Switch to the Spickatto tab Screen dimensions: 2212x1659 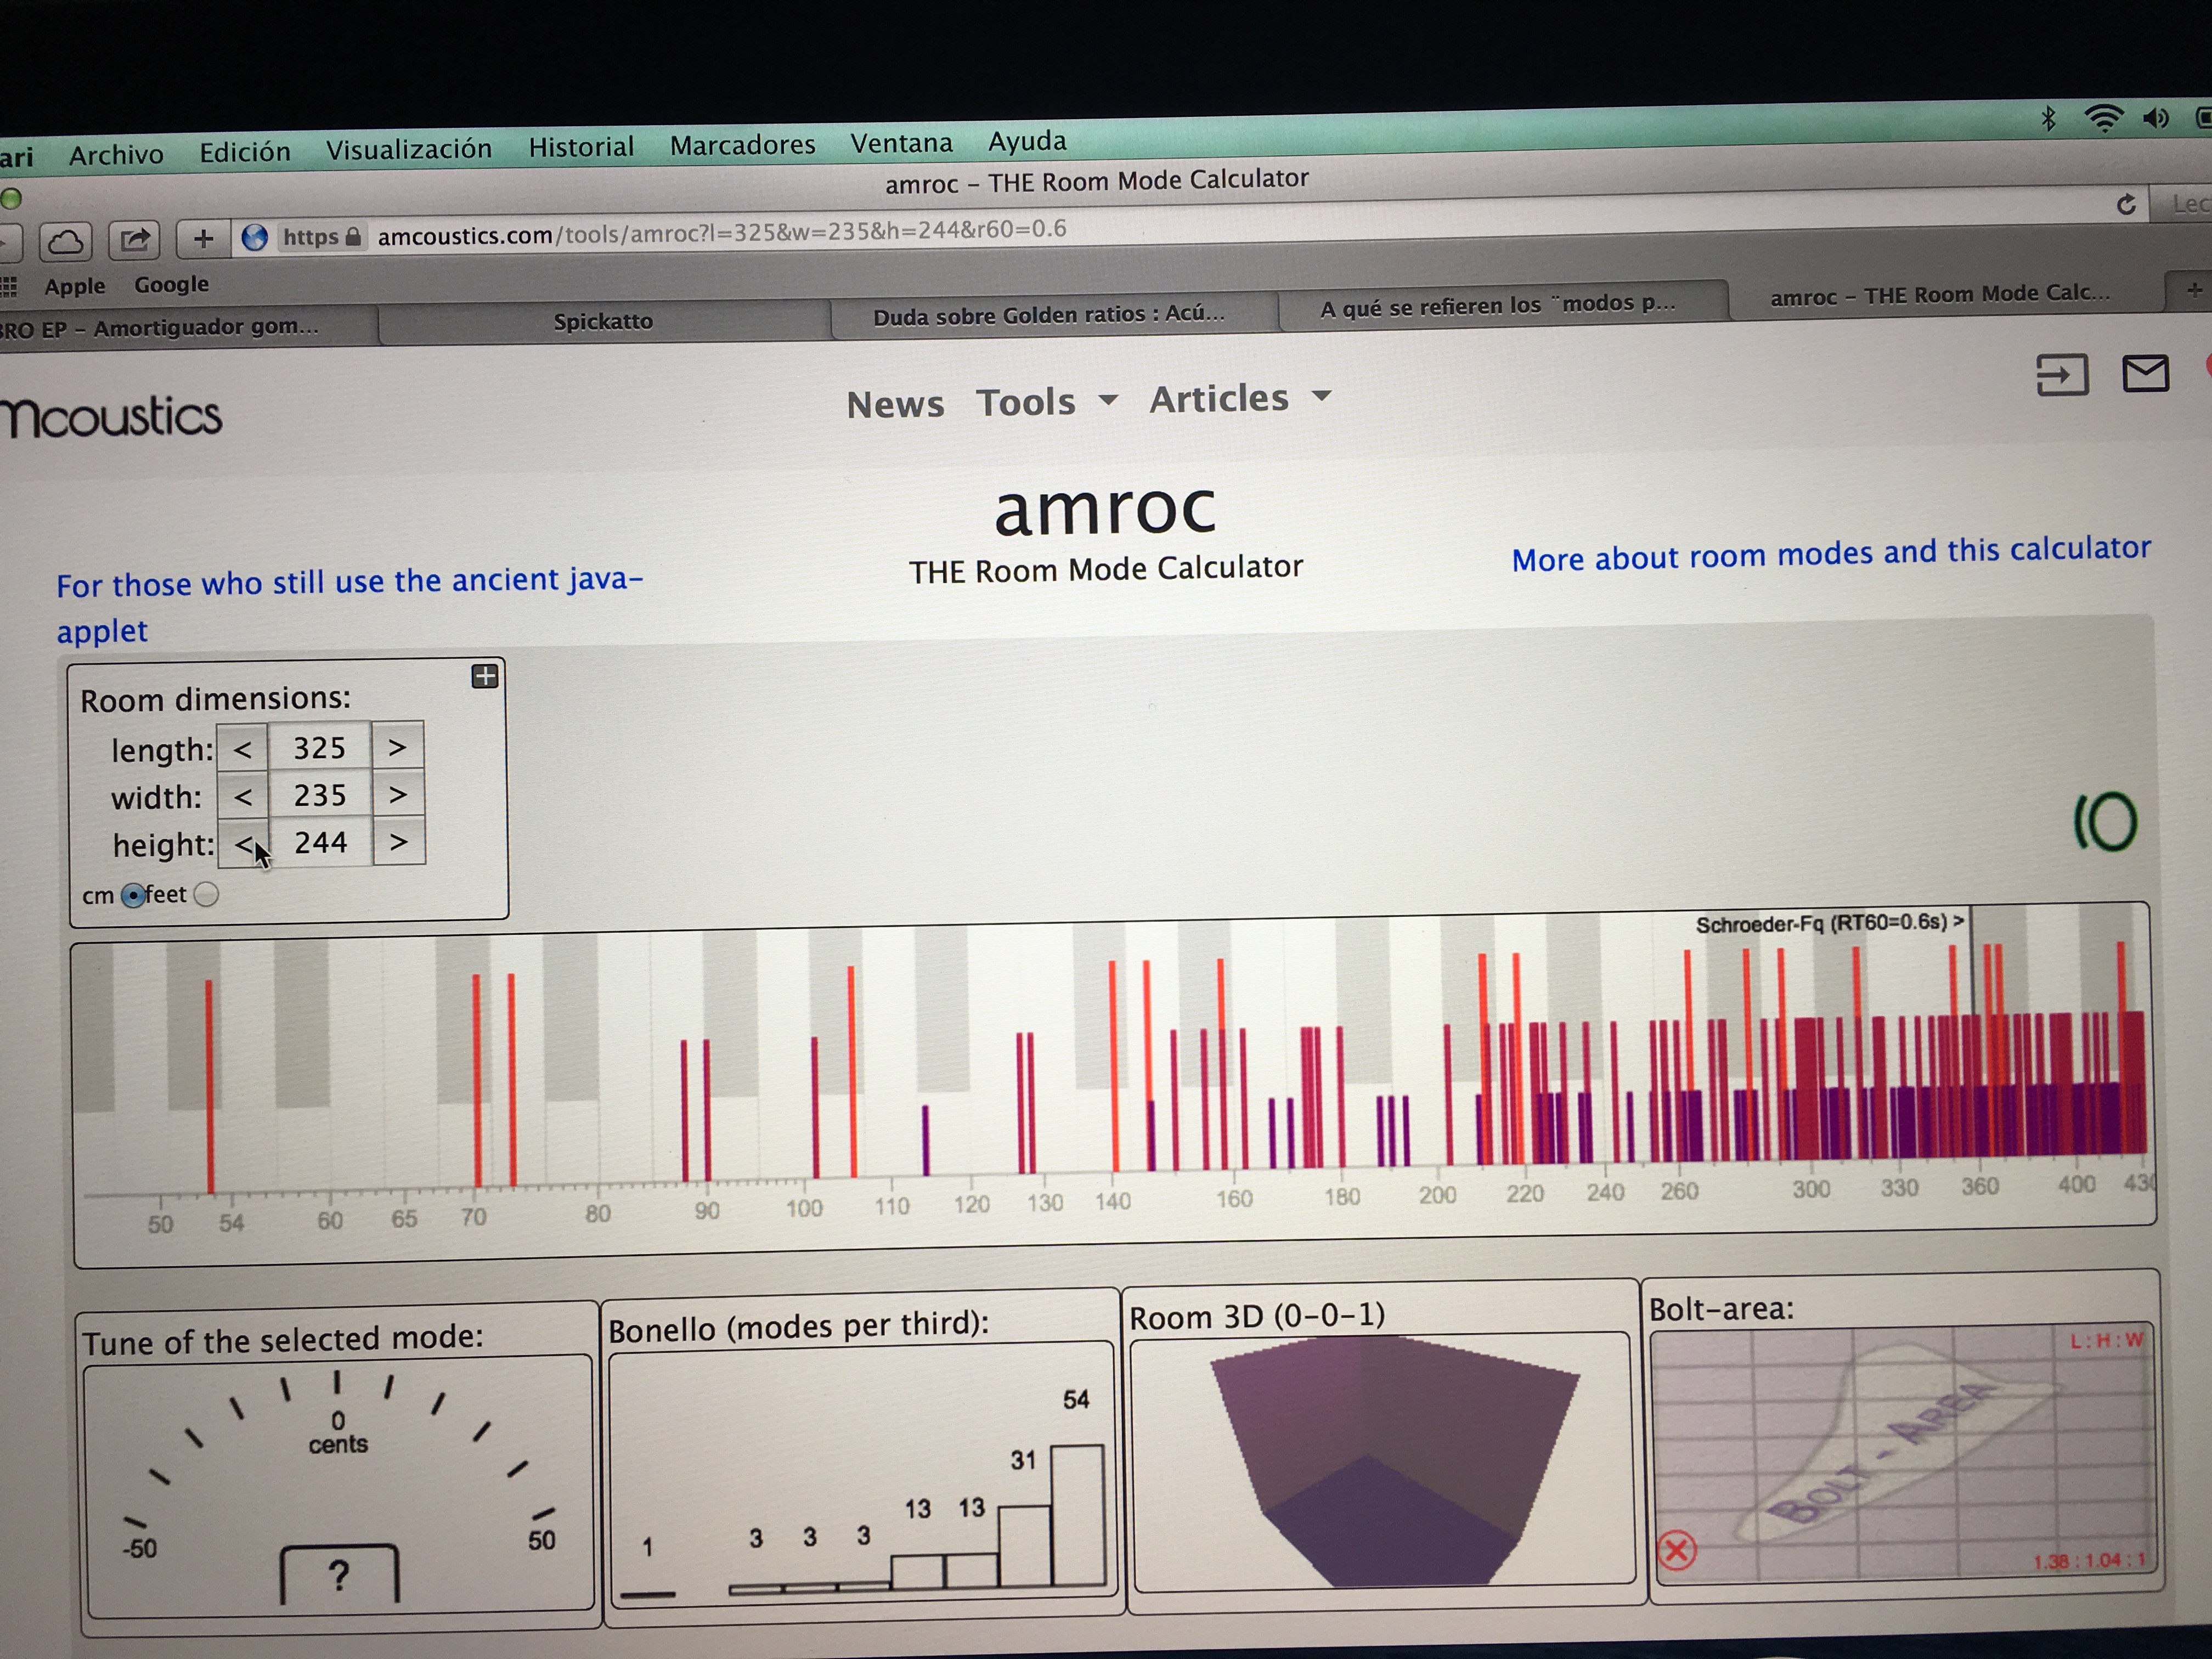click(604, 321)
